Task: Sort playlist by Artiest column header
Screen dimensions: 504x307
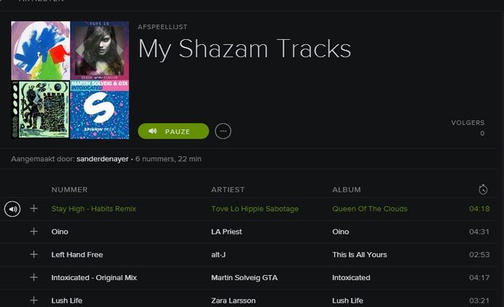Action: click(x=227, y=190)
